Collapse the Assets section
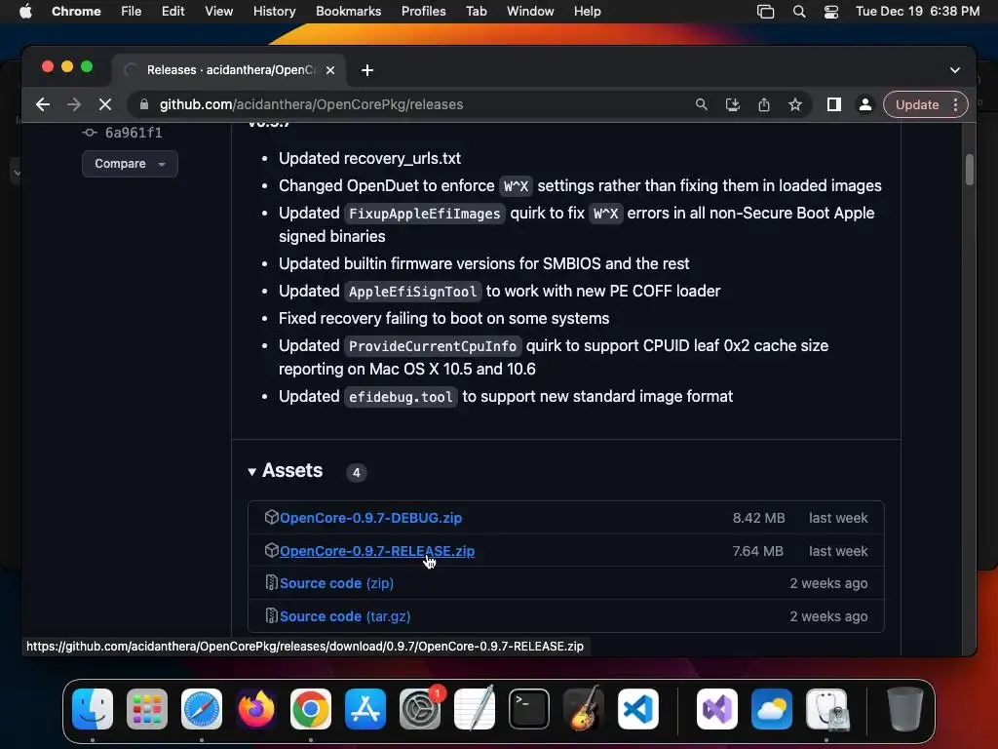 286,471
